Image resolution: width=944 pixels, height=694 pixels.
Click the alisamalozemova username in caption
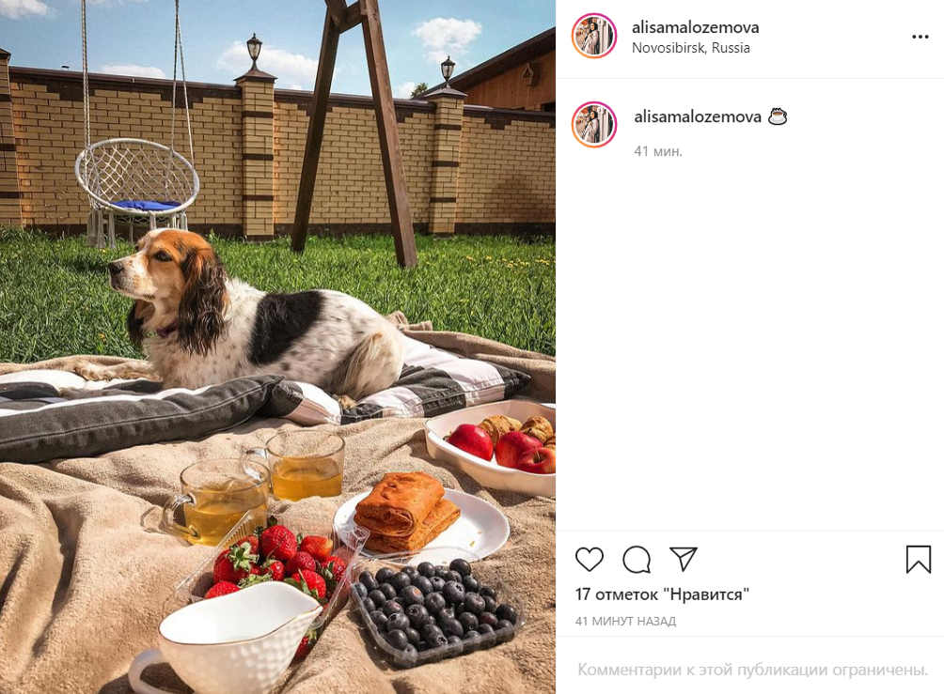(697, 116)
